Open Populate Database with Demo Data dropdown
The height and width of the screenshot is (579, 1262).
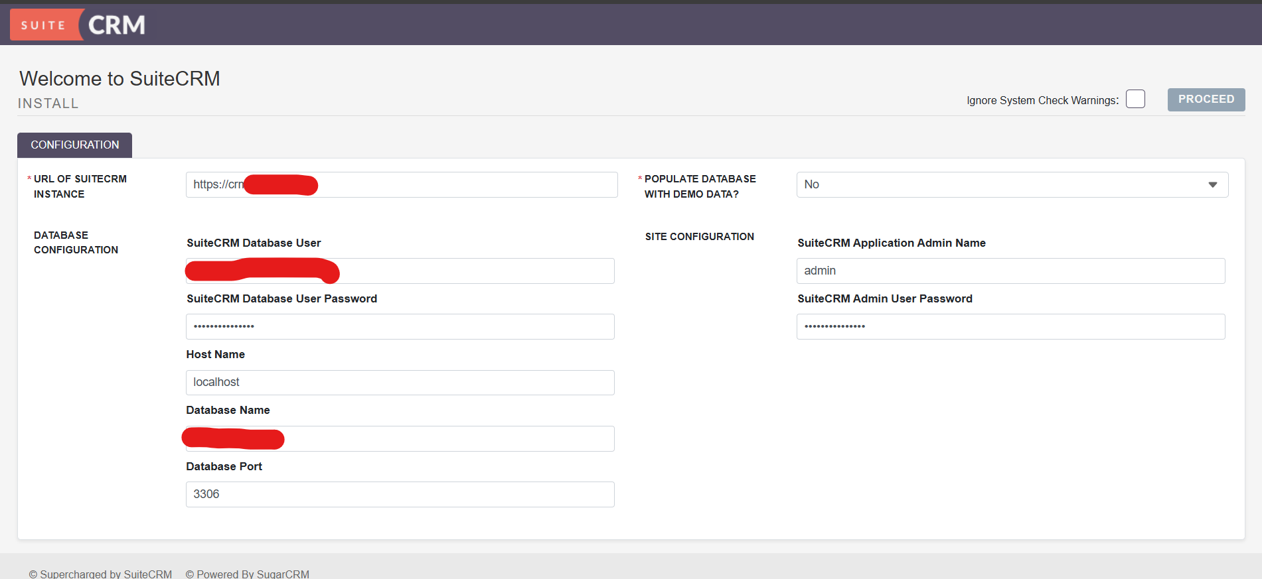(x=1012, y=184)
